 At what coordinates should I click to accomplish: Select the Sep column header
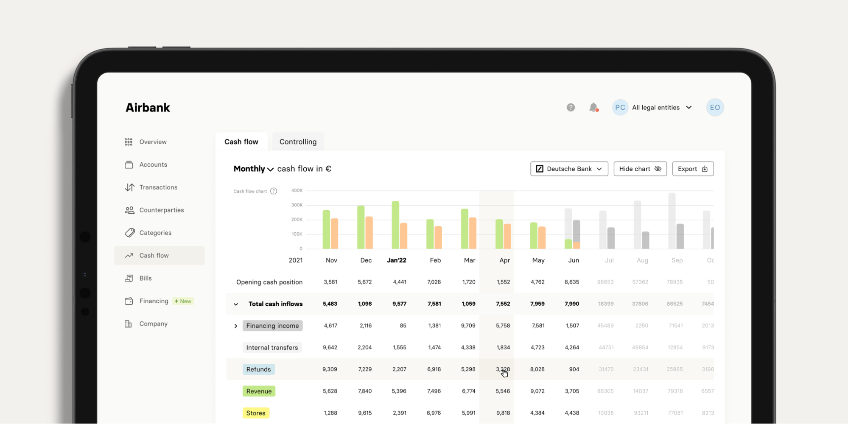point(677,260)
